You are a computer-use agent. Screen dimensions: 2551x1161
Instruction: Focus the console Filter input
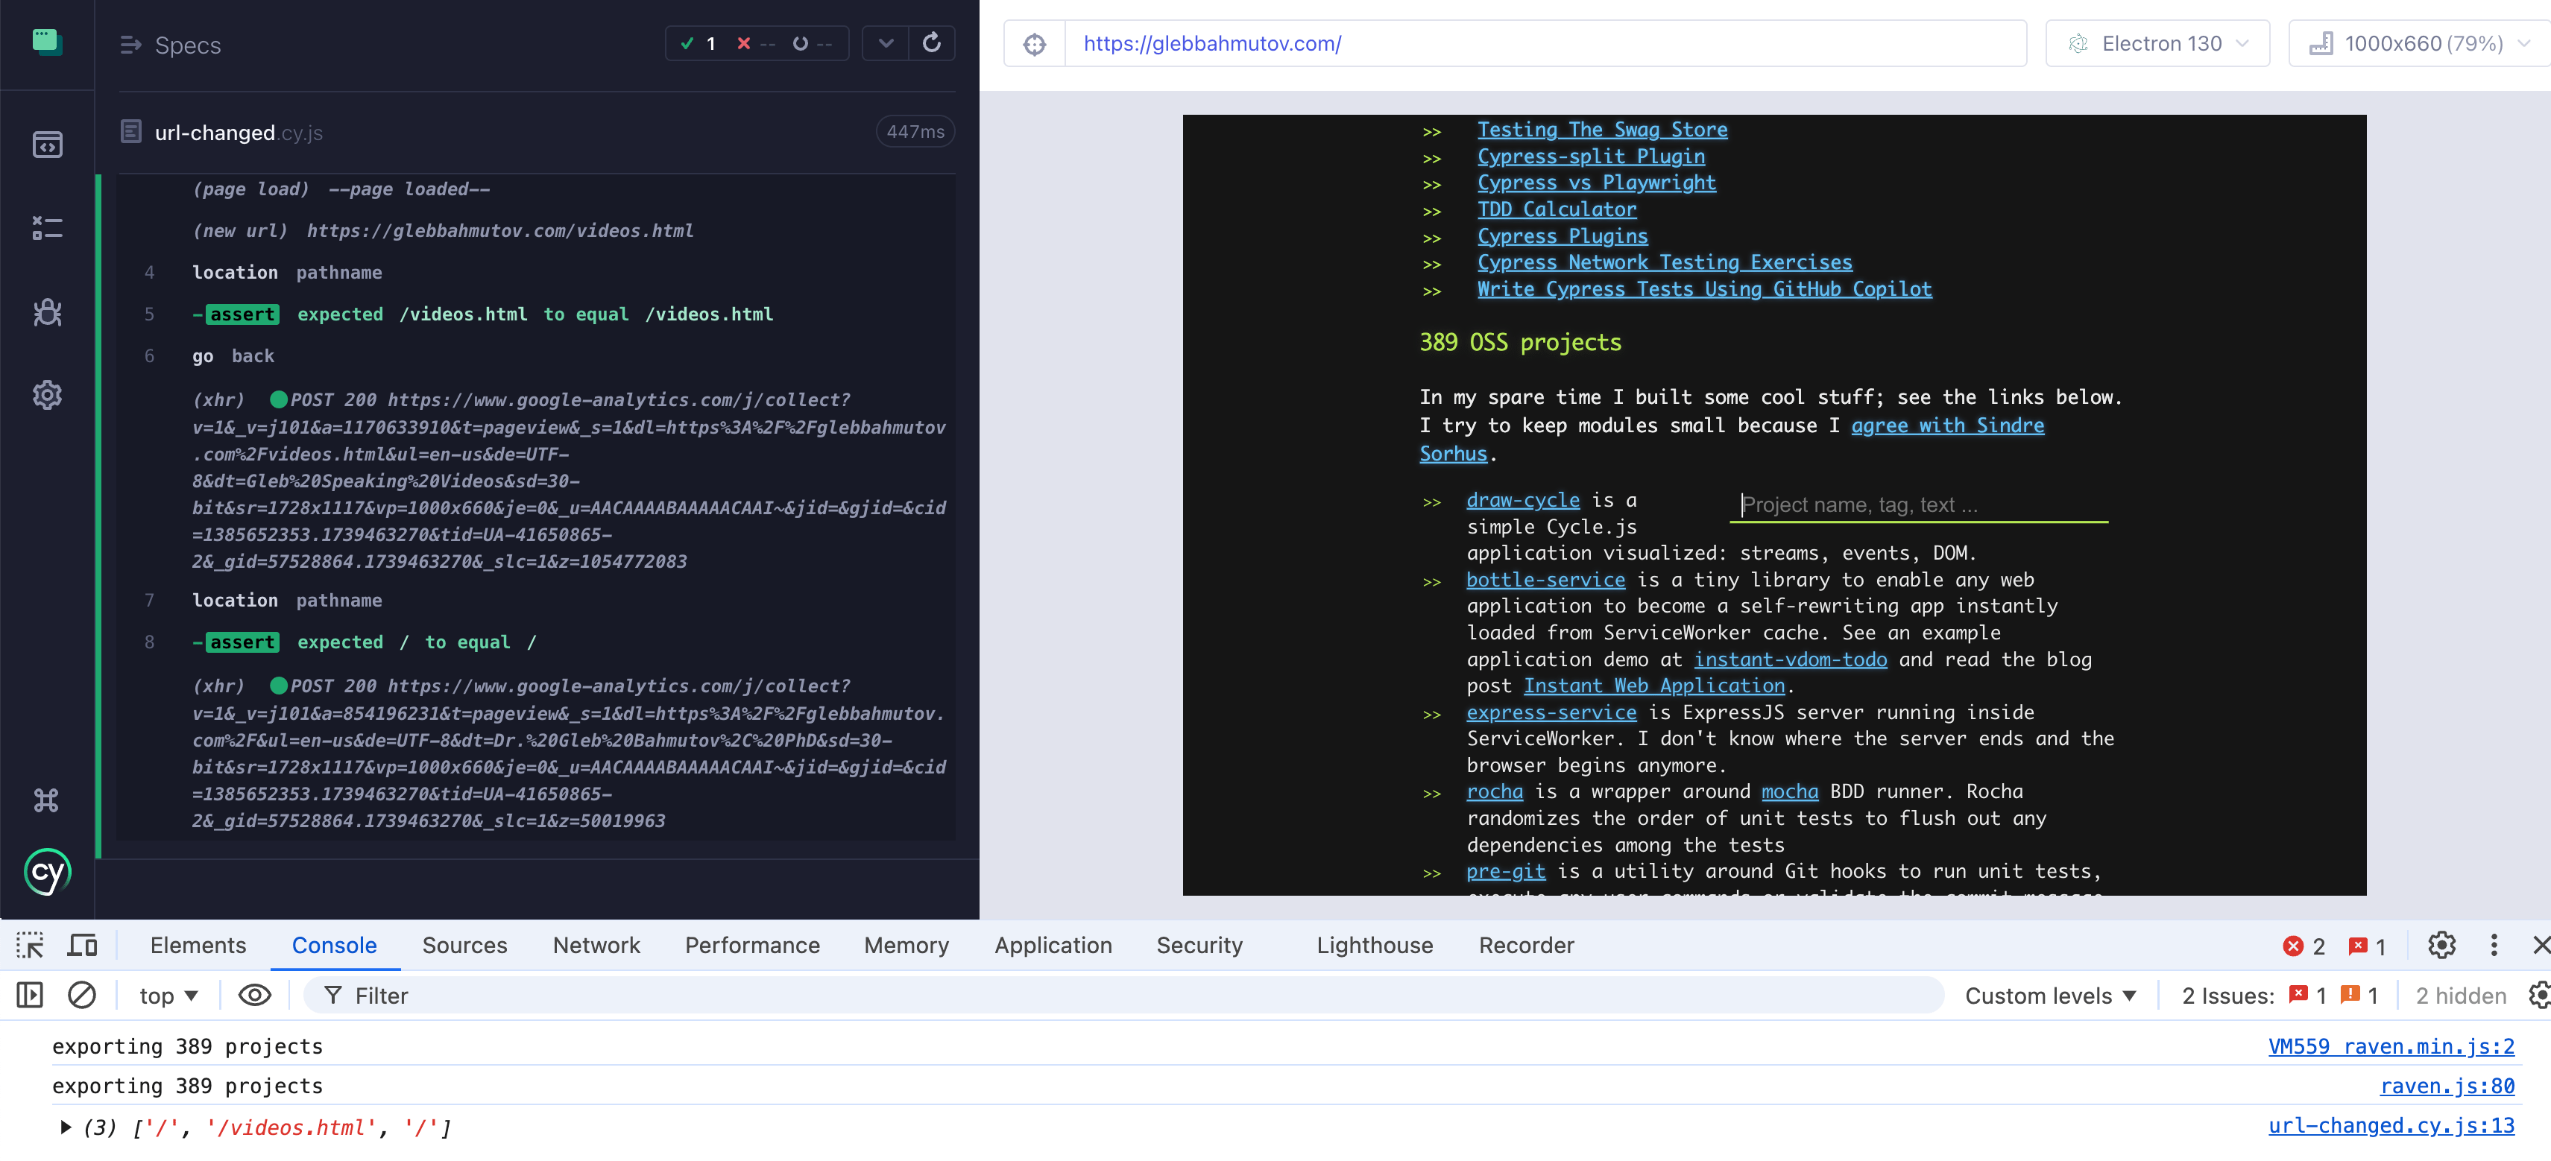click(x=1124, y=996)
